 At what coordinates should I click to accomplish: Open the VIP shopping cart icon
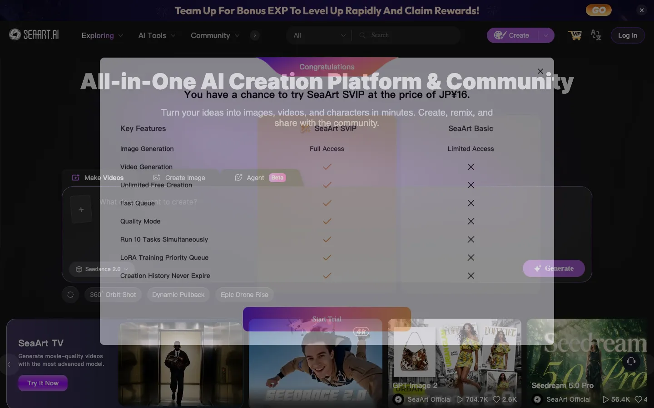[x=575, y=35]
